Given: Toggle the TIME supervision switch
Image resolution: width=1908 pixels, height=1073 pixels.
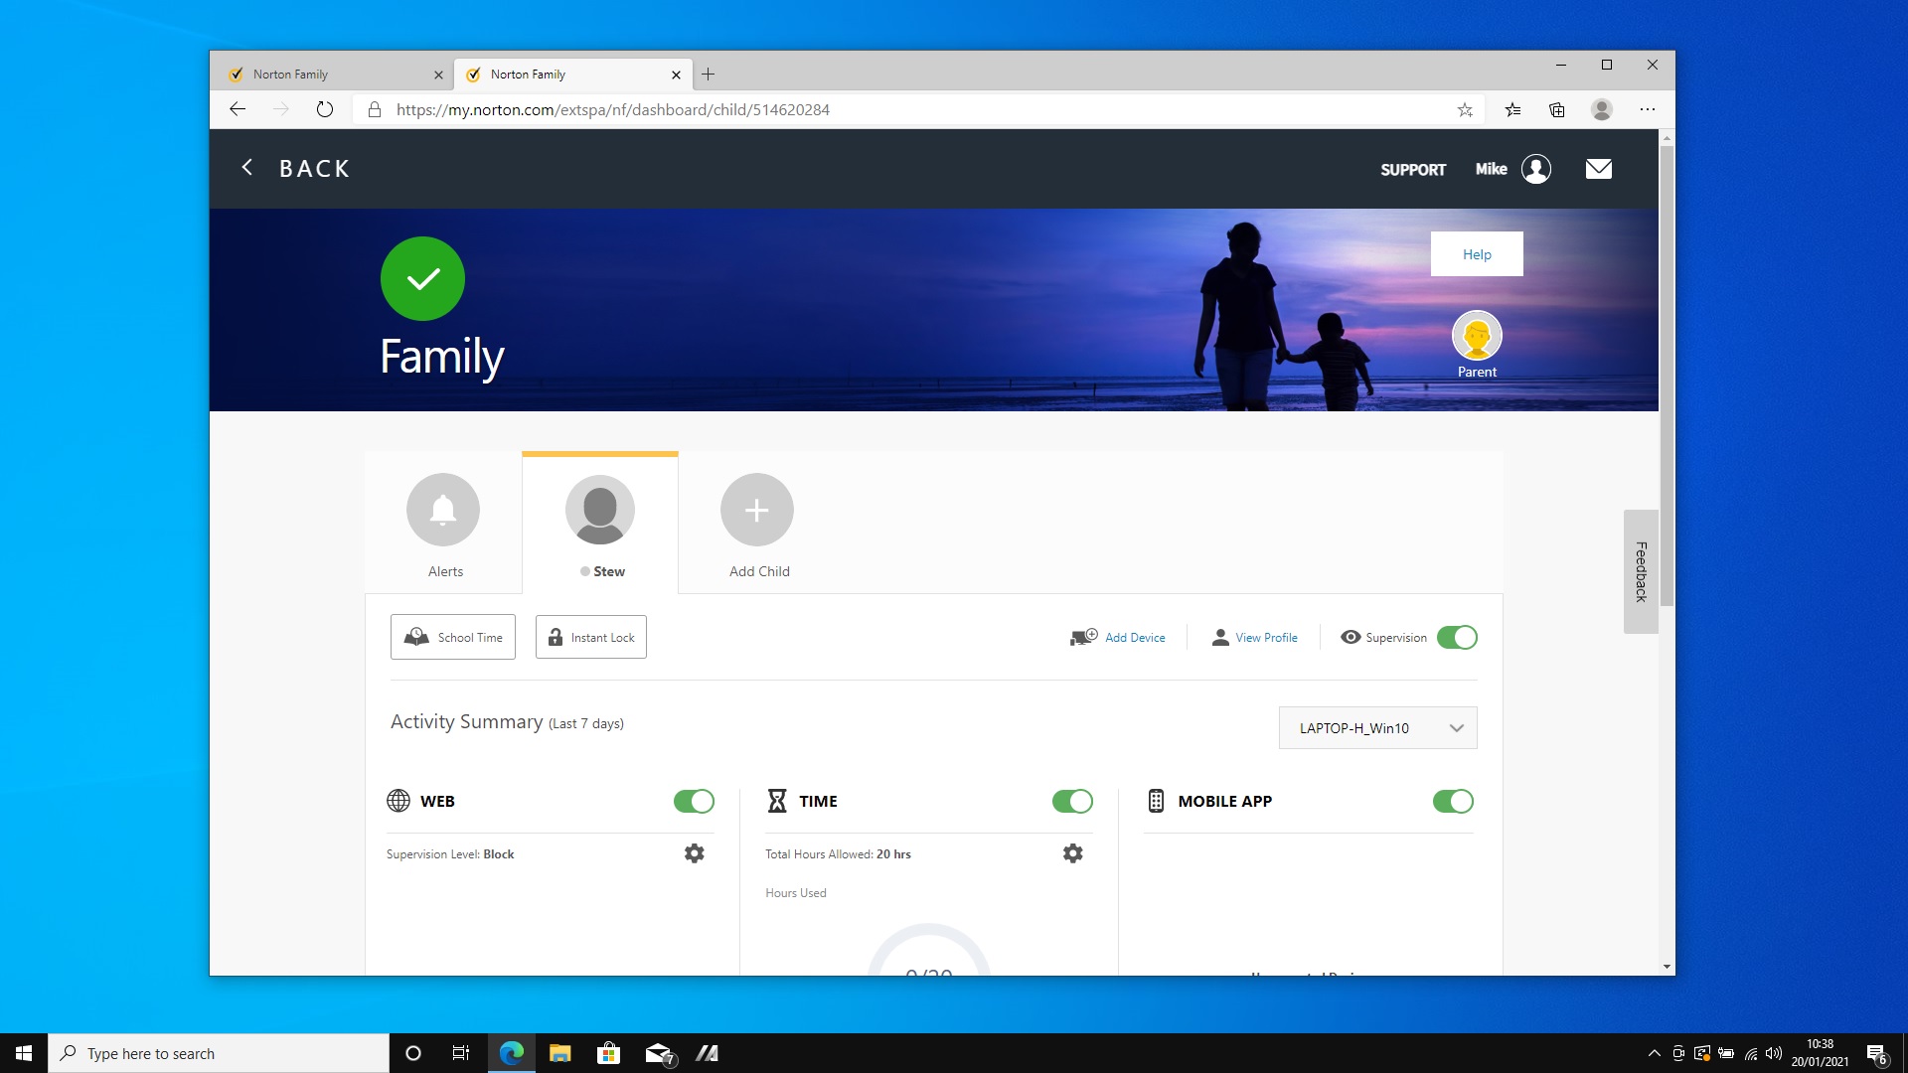Looking at the screenshot, I should coord(1072,801).
